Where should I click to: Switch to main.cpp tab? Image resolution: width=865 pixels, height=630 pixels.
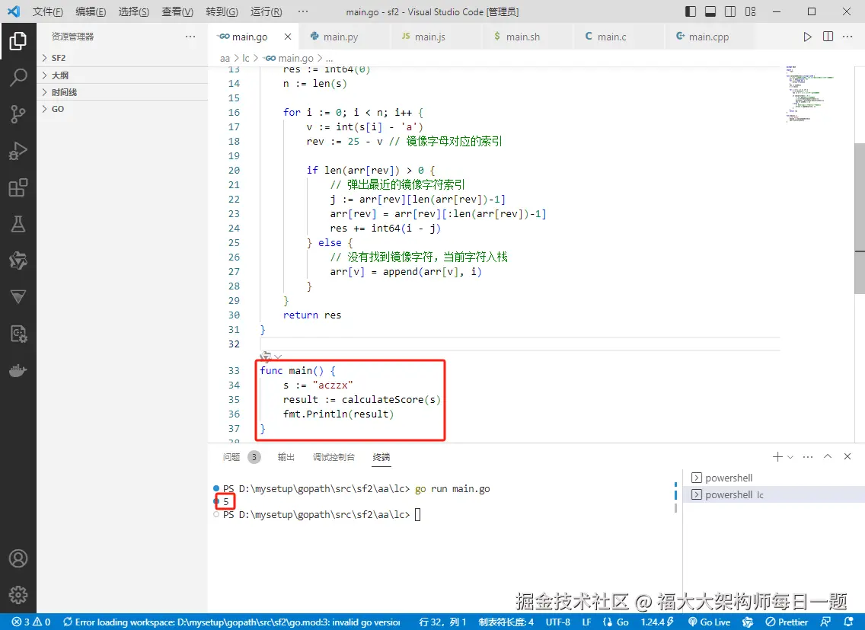coord(709,37)
